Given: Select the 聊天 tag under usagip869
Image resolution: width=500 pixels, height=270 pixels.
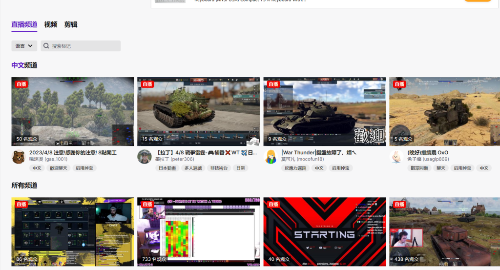Looking at the screenshot, I should pos(441,168).
